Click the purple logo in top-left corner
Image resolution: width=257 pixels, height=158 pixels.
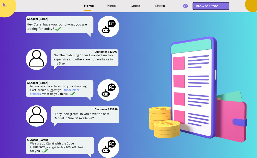[x=5, y=5]
